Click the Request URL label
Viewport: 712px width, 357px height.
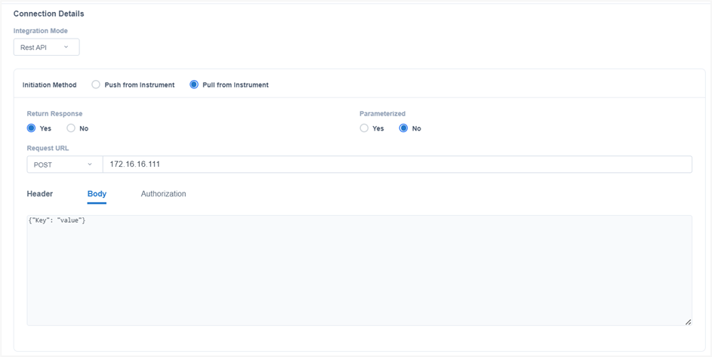pyautogui.click(x=48, y=148)
